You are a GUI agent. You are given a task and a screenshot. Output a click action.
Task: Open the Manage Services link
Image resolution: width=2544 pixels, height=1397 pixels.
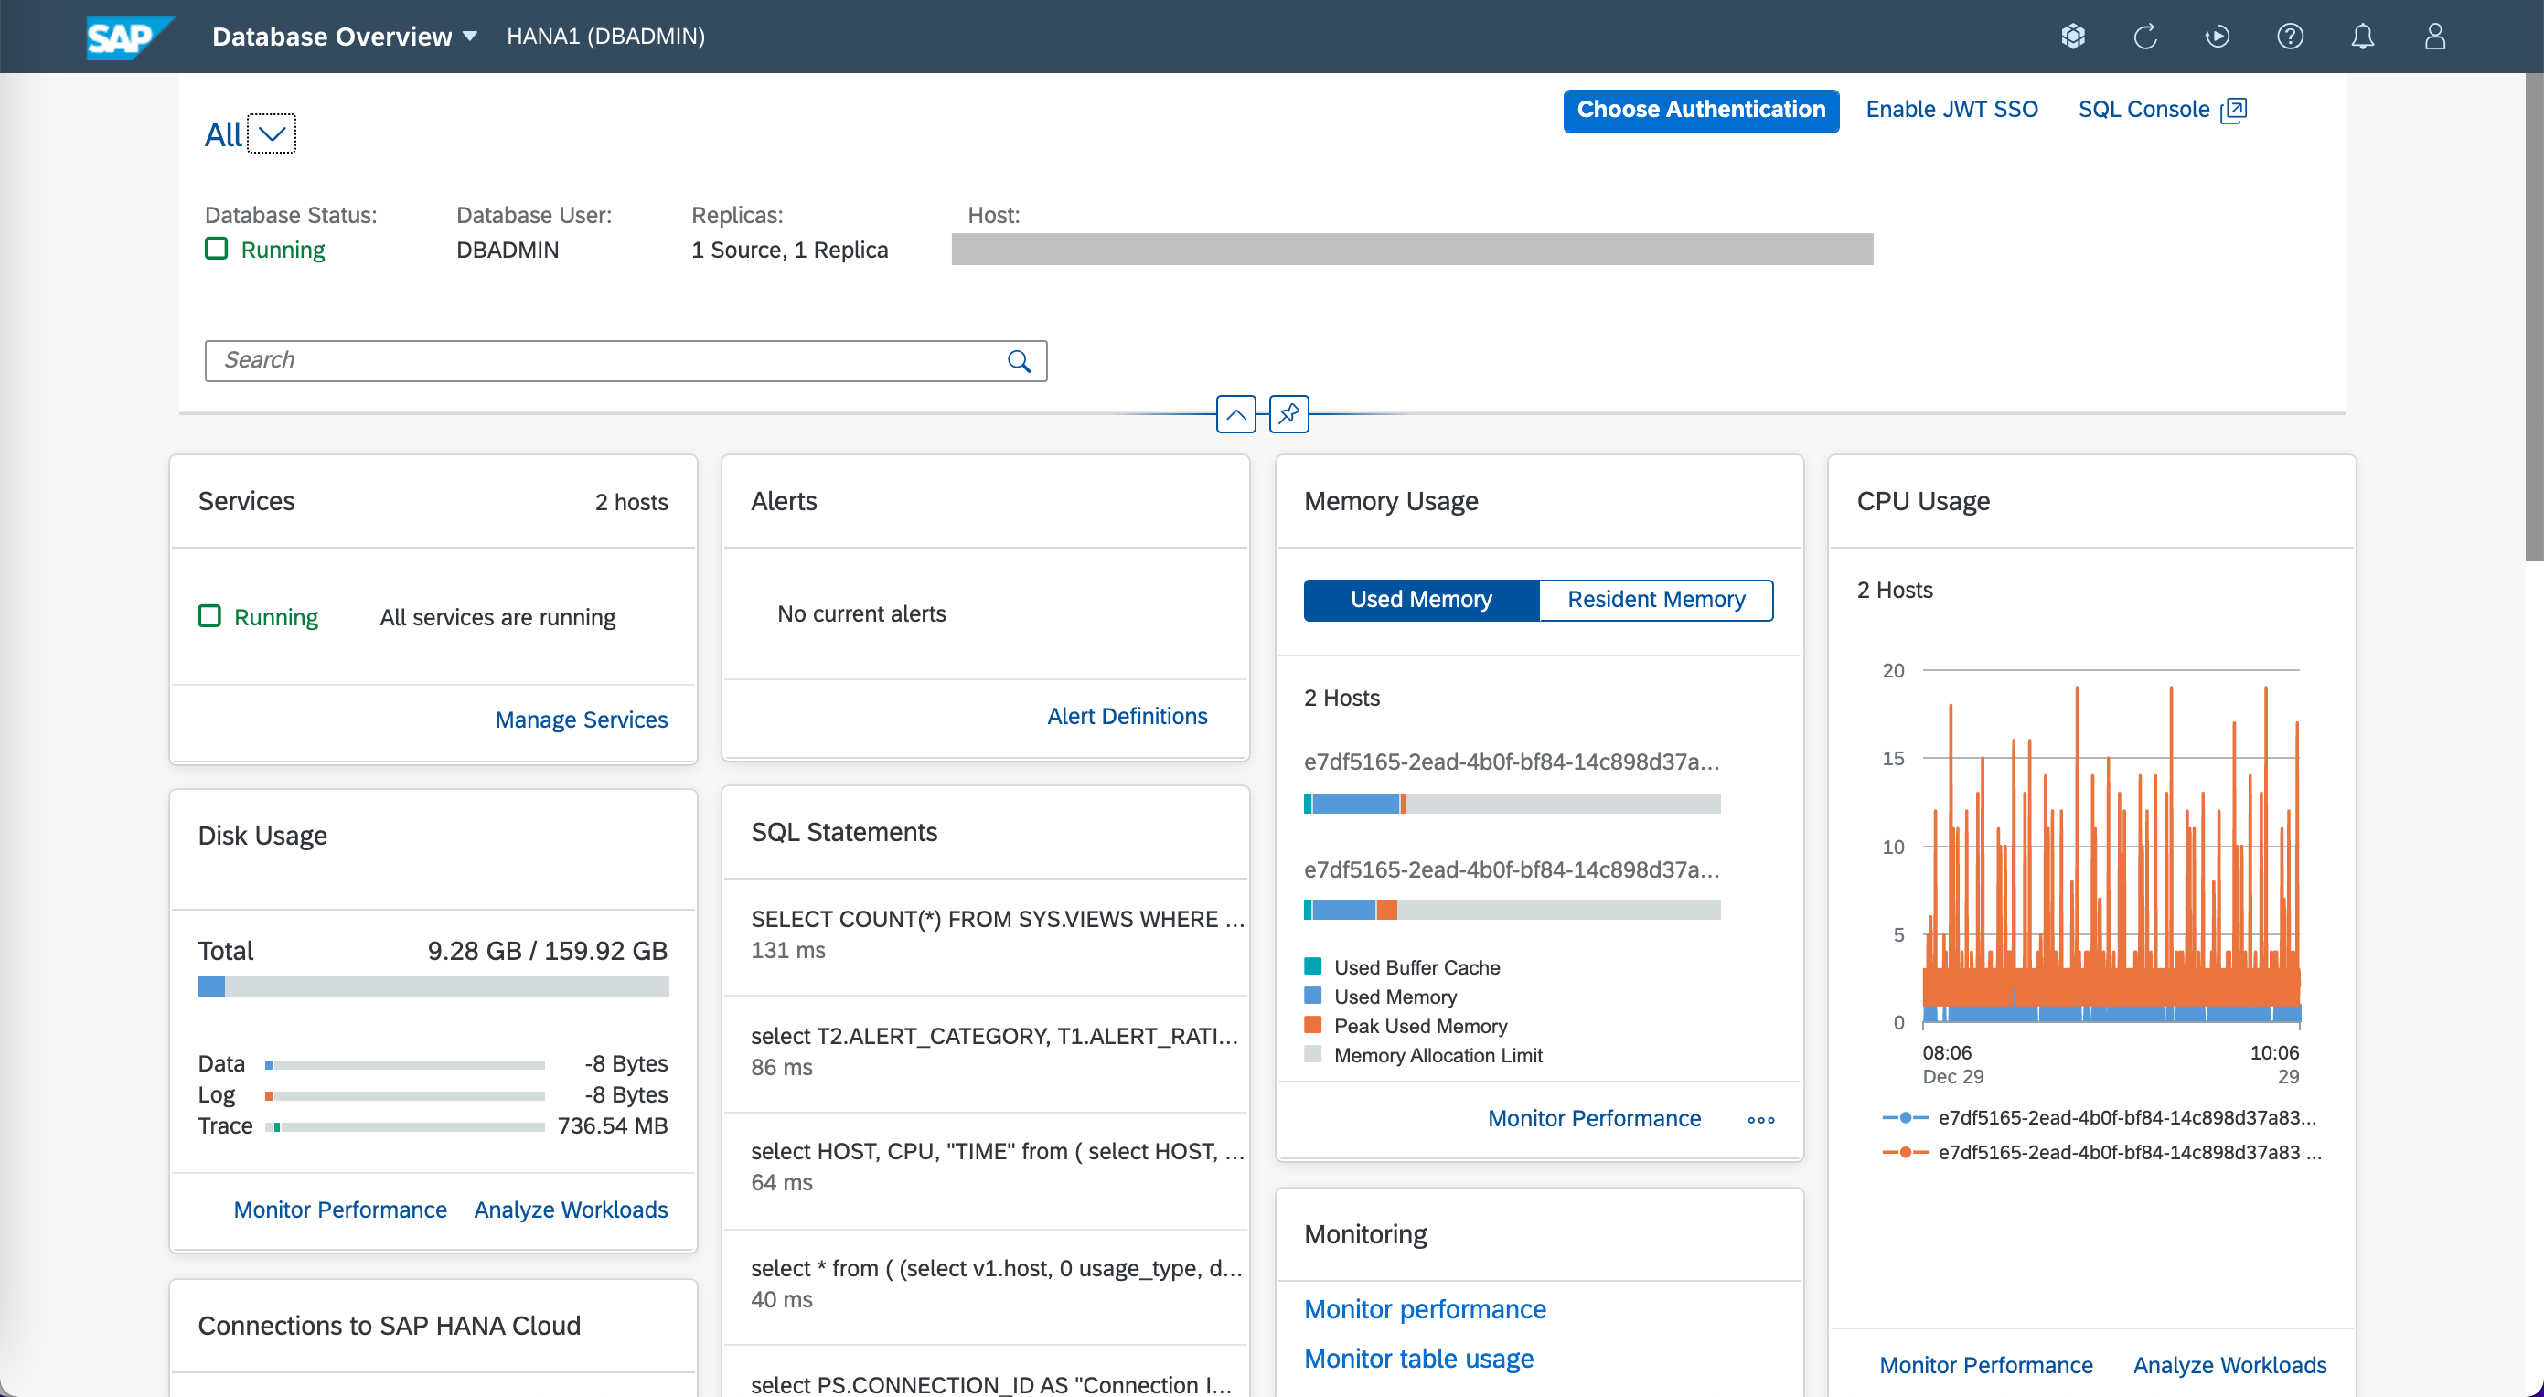[581, 720]
